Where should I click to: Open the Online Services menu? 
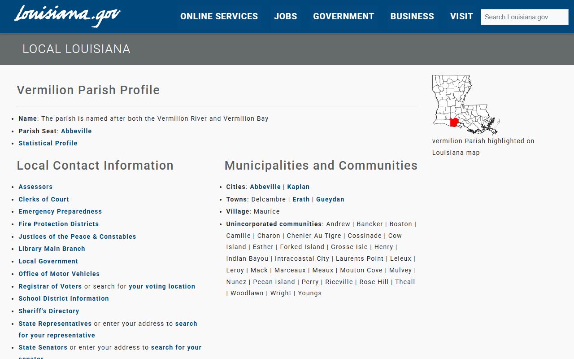pos(219,17)
